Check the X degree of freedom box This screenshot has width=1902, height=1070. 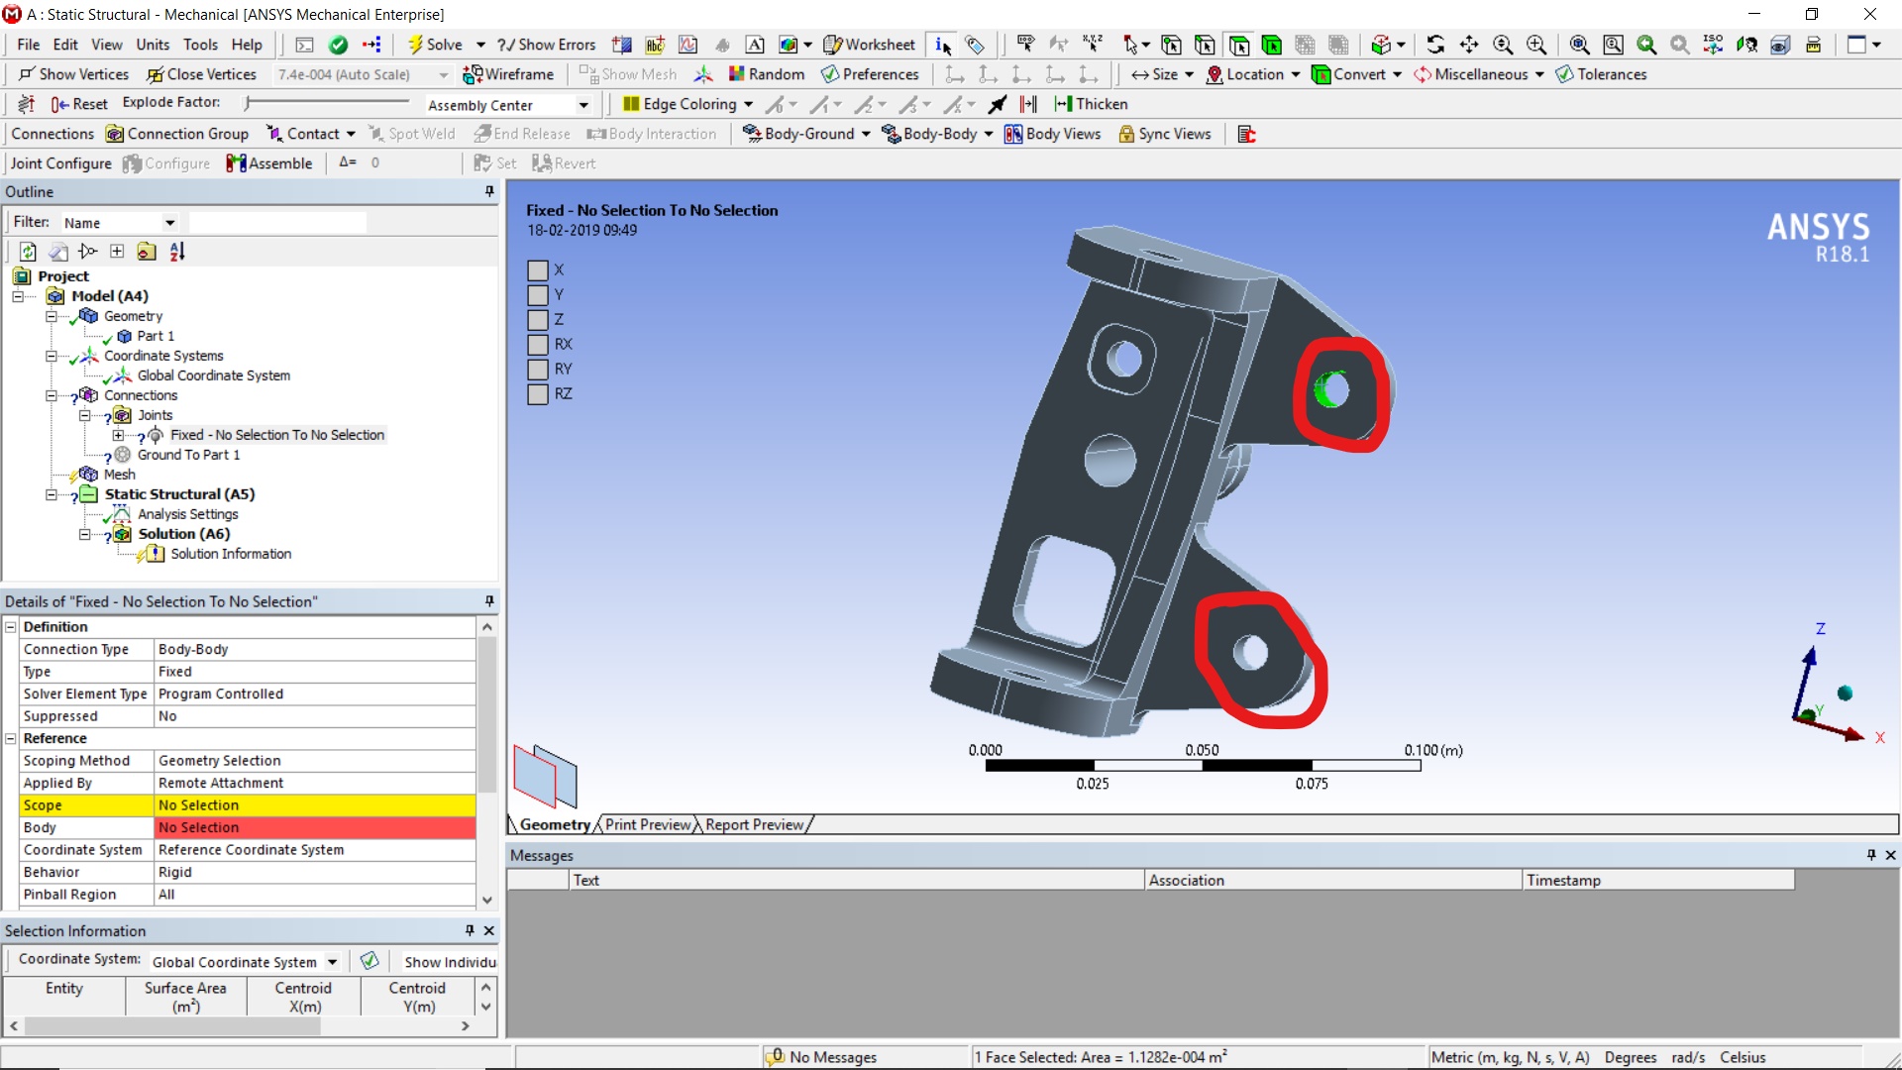(x=538, y=269)
